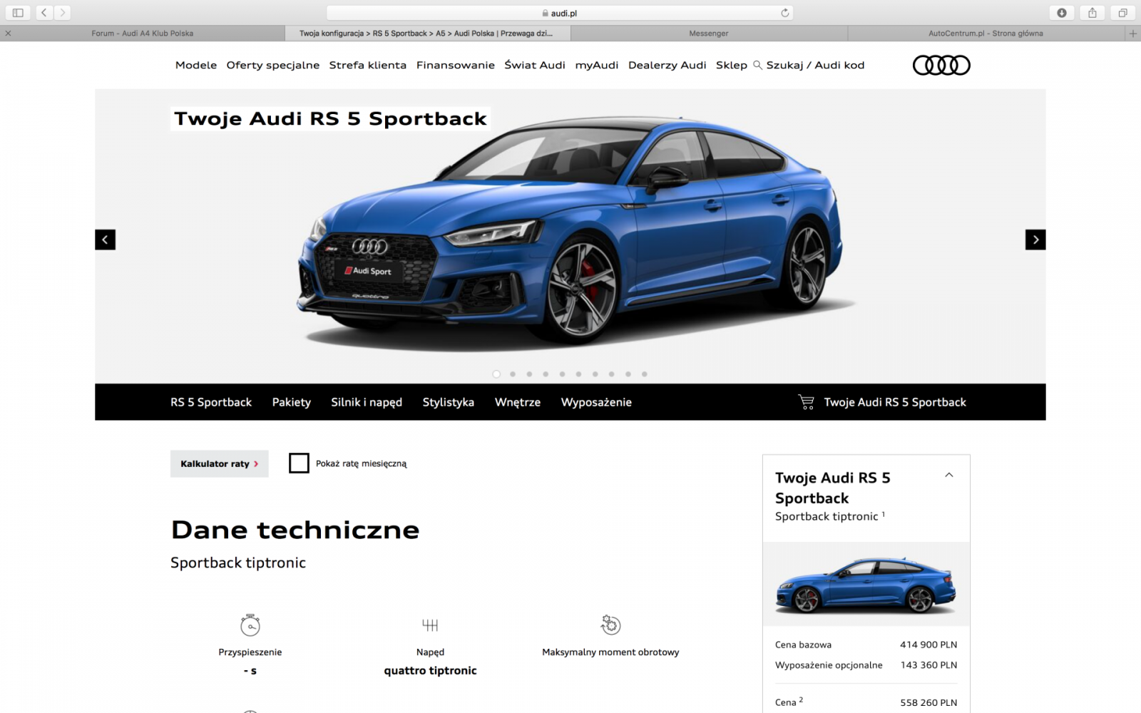Click the Kalkulator raty button

(x=220, y=463)
